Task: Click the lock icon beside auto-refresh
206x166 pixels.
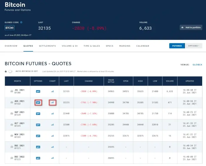Action: [x=6, y=71]
